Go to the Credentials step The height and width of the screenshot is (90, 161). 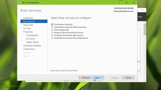click(x=28, y=18)
